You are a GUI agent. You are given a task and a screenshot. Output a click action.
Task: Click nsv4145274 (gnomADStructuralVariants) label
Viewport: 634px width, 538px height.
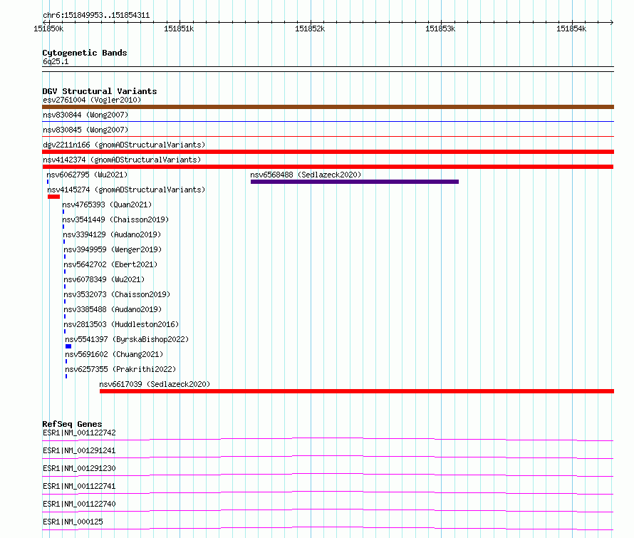pos(126,190)
